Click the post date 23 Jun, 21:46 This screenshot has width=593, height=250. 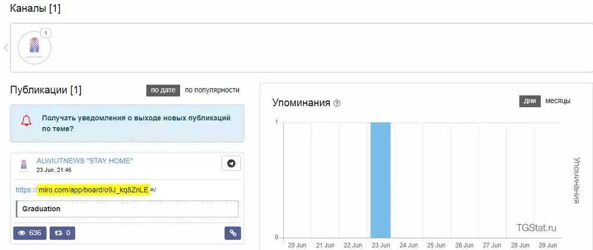click(x=54, y=170)
